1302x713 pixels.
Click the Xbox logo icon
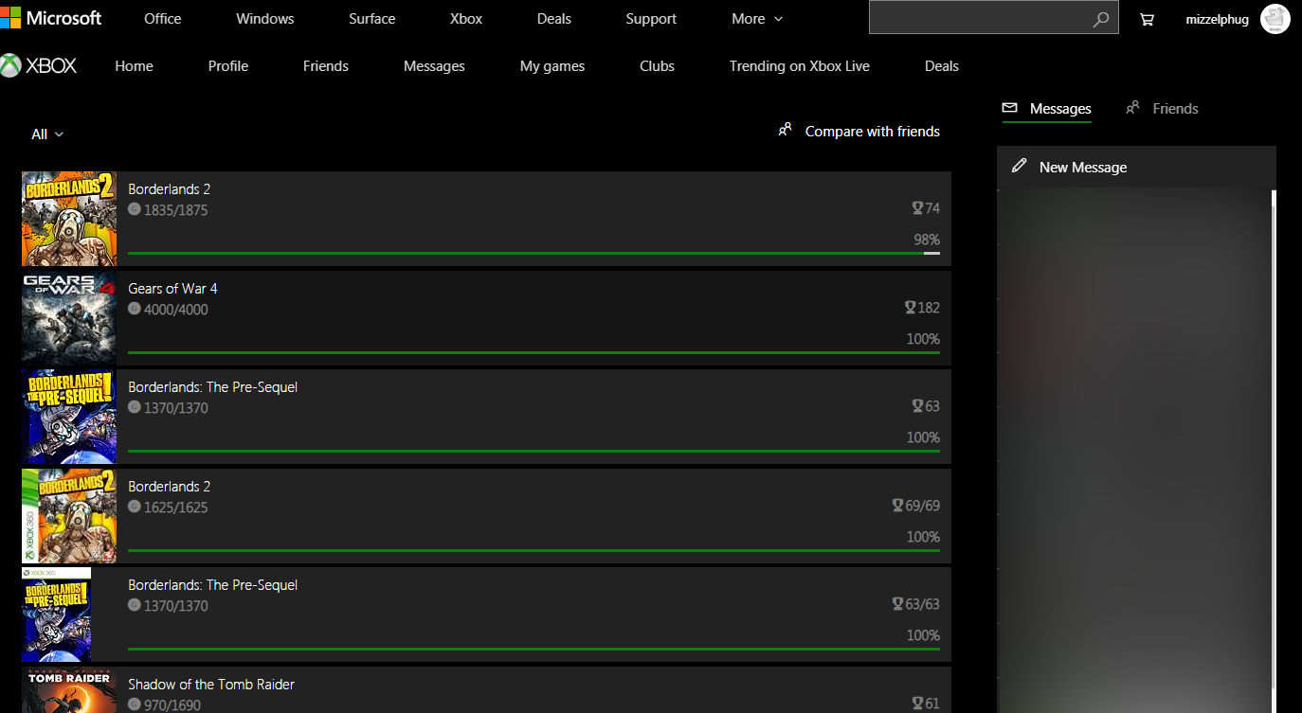click(11, 65)
